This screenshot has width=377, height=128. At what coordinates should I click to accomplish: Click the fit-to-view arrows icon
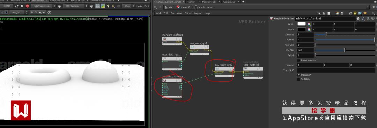[x=44, y=12]
